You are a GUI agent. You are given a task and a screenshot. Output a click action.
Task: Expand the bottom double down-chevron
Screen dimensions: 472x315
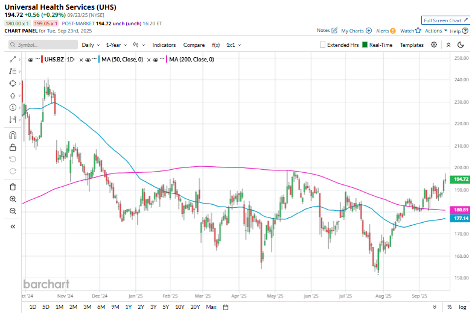(435, 307)
